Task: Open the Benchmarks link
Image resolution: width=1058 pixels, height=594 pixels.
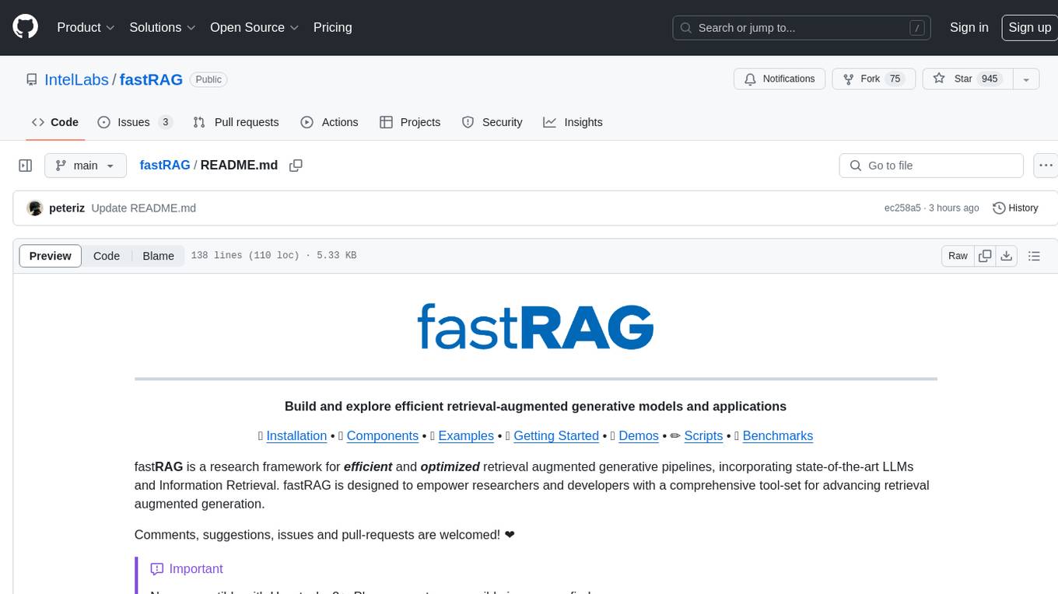Action: (x=778, y=435)
